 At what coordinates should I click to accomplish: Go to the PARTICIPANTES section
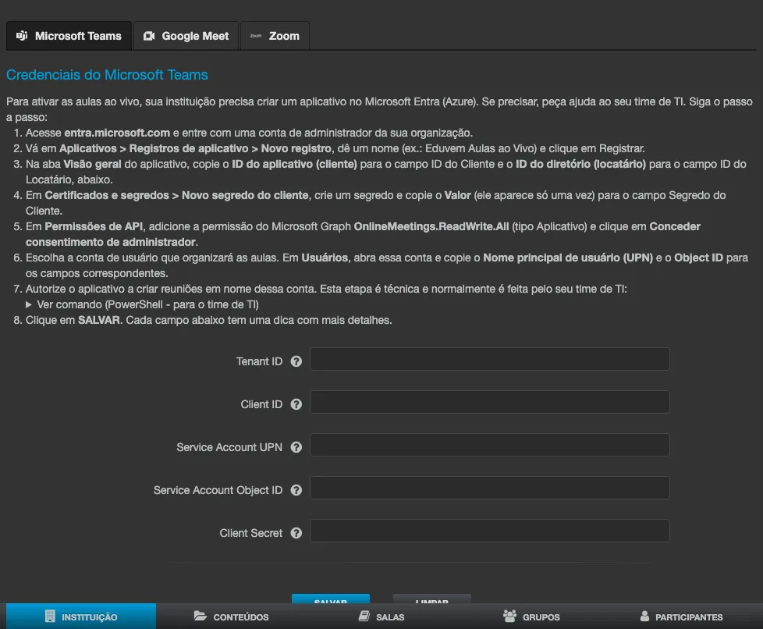point(681,617)
